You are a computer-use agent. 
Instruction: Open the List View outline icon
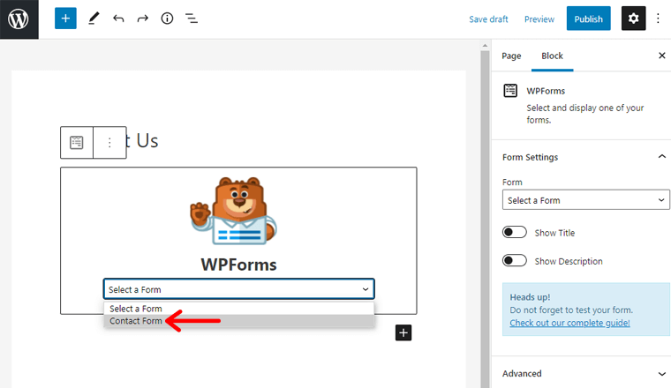click(192, 19)
